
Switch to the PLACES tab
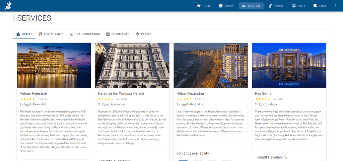144,34
